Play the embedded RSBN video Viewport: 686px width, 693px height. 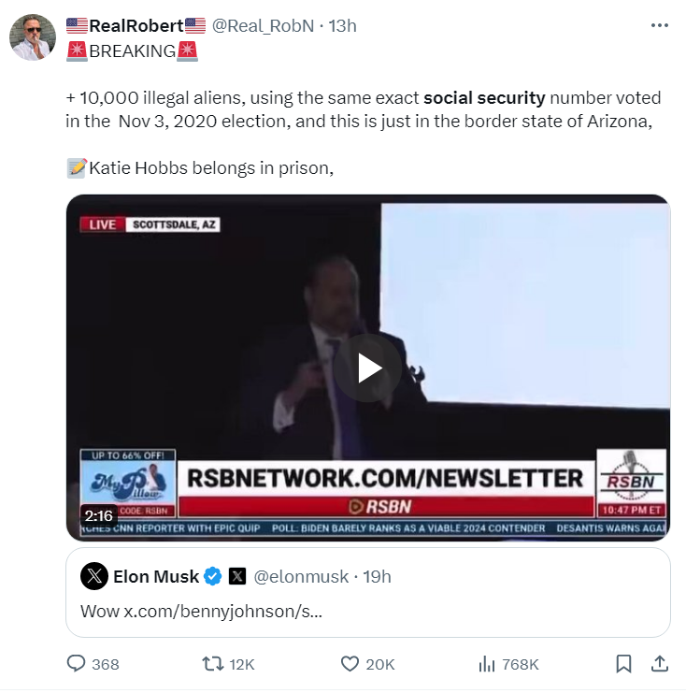[367, 368]
